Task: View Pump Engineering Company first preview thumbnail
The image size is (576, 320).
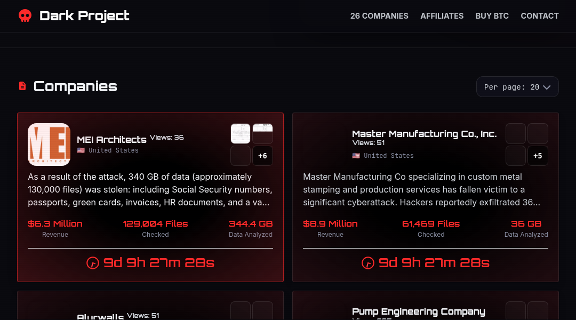Action: 516,311
